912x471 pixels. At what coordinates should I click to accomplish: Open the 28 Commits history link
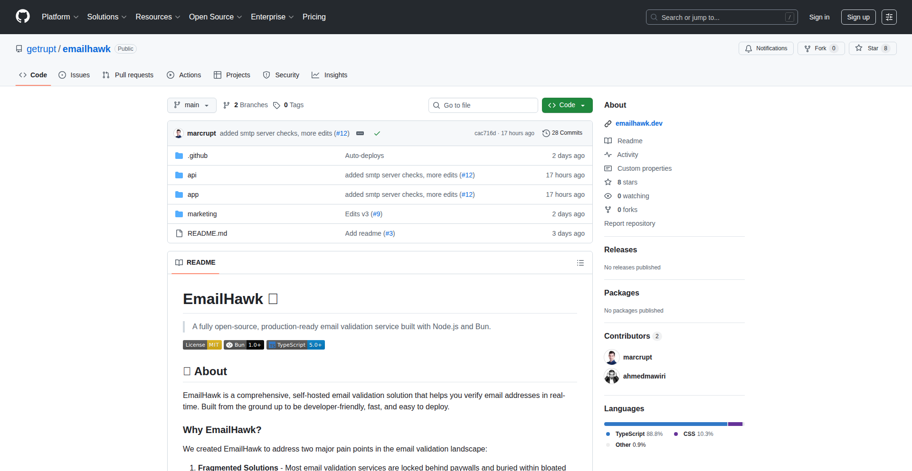coord(562,133)
